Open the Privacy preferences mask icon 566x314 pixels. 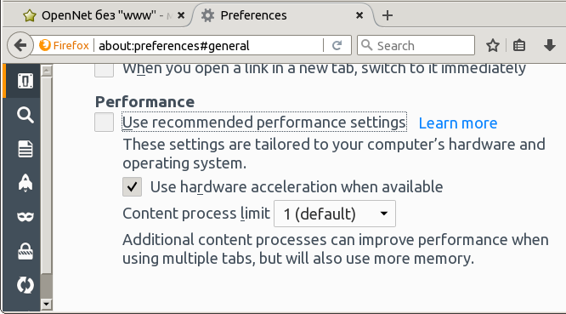pos(25,216)
